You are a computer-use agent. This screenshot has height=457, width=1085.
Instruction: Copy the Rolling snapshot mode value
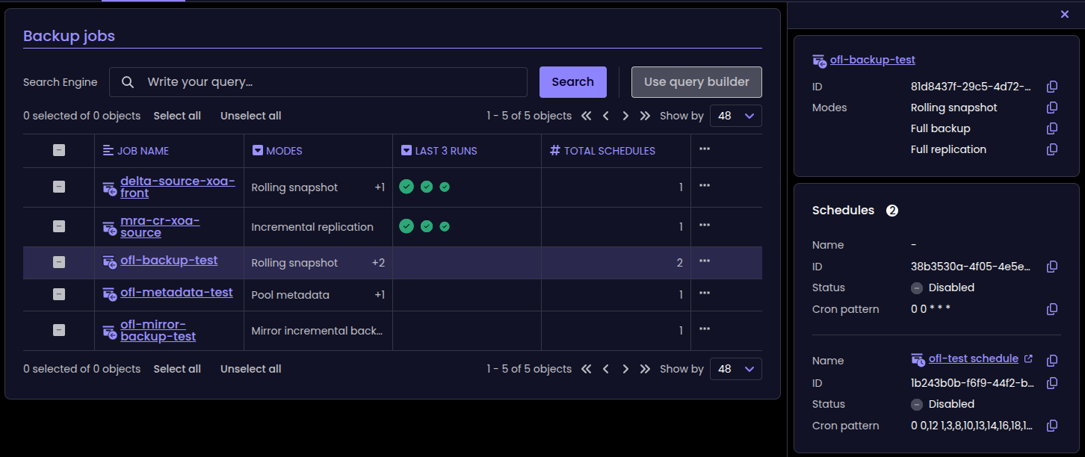point(1052,108)
